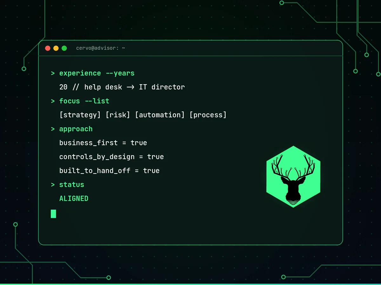Click the red close dot in terminal title bar

click(48, 48)
